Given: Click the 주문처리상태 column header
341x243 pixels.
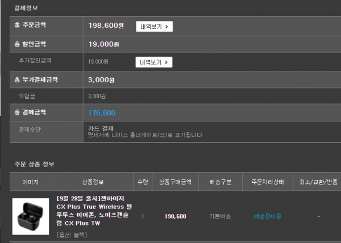Looking at the screenshot, I should (x=268, y=182).
